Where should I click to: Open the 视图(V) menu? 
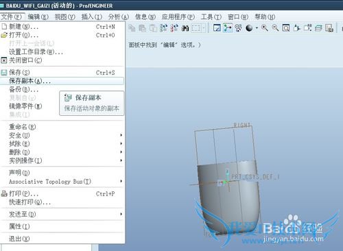click(65, 16)
